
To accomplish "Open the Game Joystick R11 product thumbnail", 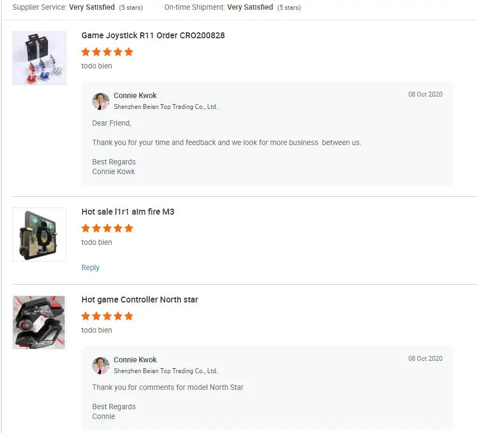I will click(x=39, y=58).
